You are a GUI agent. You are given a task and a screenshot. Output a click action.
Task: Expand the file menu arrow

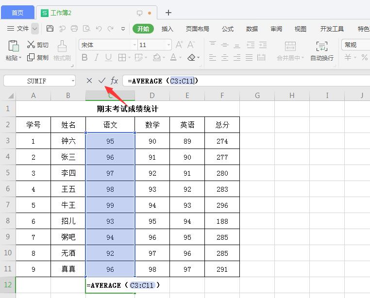tap(34, 29)
